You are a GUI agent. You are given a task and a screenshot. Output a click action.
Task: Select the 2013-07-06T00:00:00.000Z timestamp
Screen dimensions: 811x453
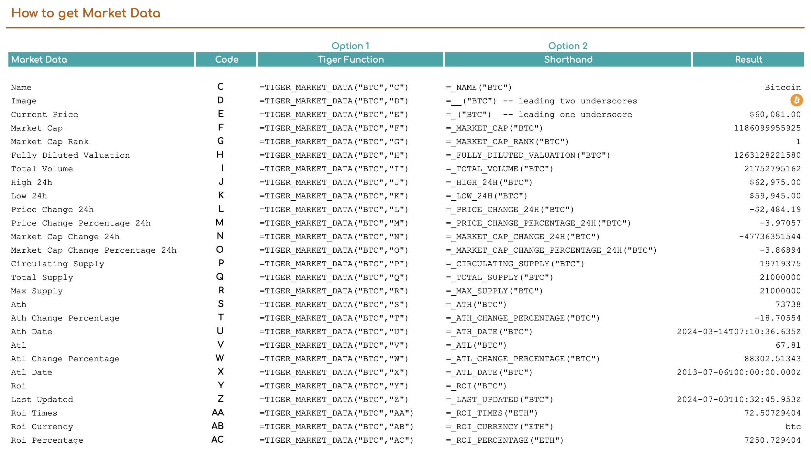coord(739,372)
